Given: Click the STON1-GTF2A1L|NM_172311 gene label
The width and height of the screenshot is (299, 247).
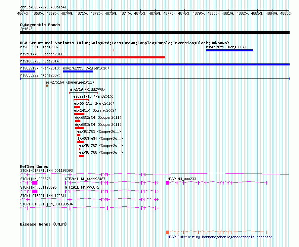Looking at the screenshot, I should [43, 196].
